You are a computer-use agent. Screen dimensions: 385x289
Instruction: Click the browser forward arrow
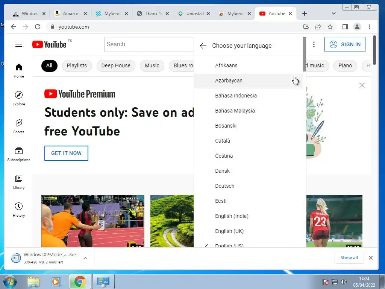[26, 27]
